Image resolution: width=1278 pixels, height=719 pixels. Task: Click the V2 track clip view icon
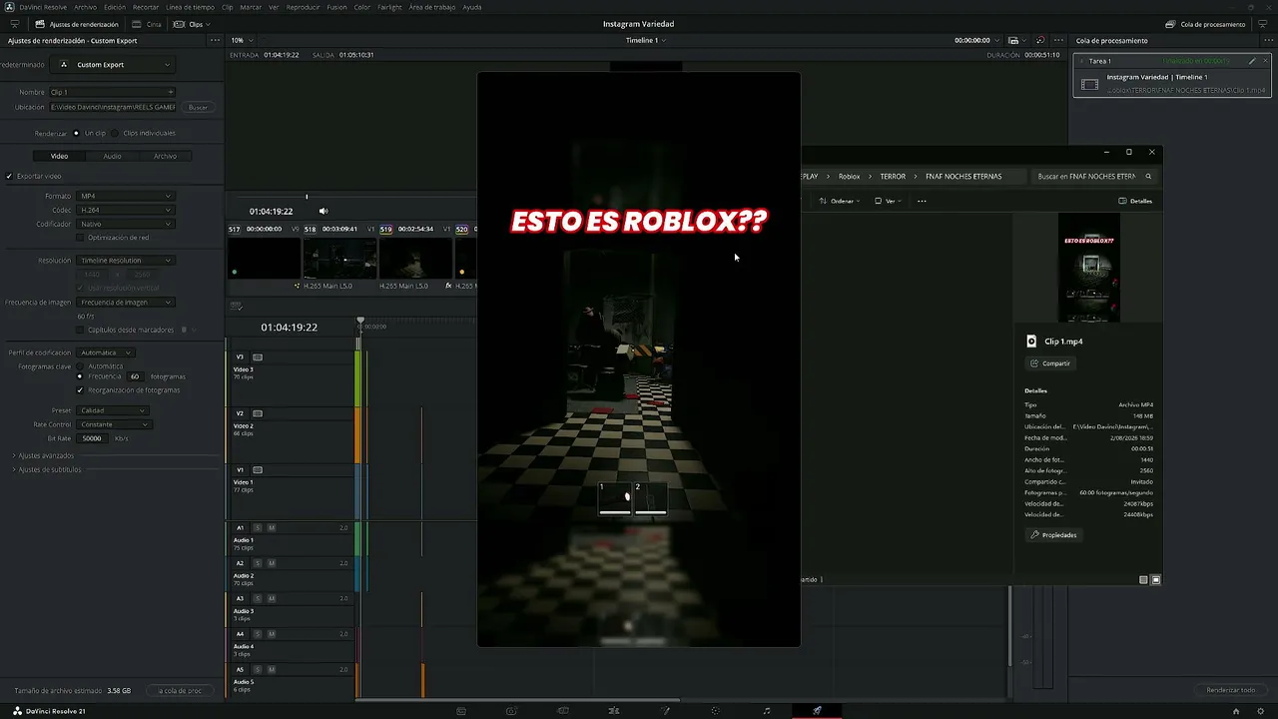tap(258, 413)
